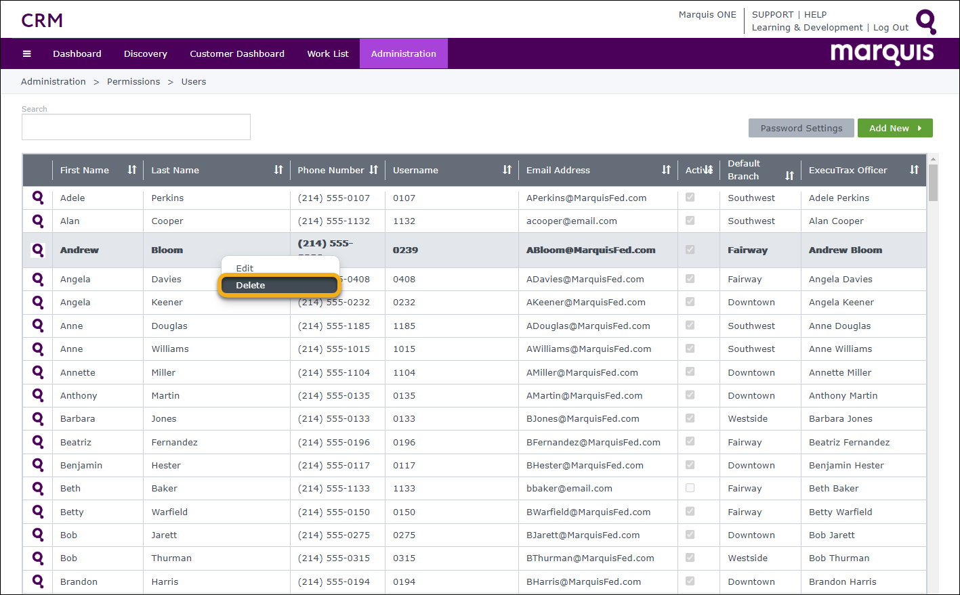Click the Q action icon for Beth Baker
This screenshot has height=595, width=960.
pos(38,488)
